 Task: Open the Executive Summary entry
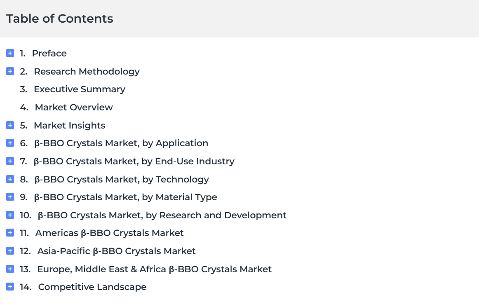[79, 89]
